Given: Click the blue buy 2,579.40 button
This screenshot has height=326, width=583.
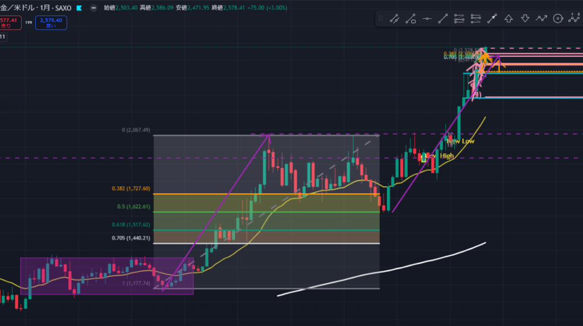Looking at the screenshot, I should [x=51, y=23].
